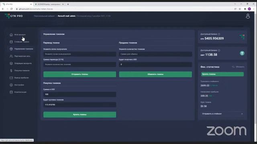Click the Персональный кабинет breadcrumb
Image resolution: width=257 pixels, height=144 pixels.
click(x=44, y=16)
